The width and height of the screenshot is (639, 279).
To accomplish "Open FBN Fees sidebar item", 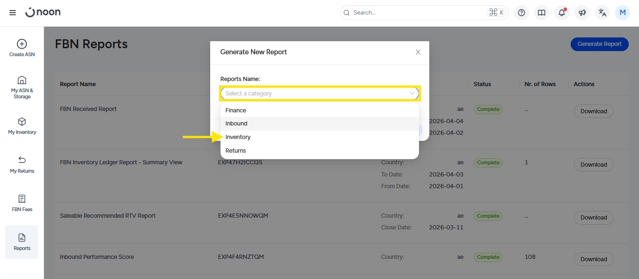I will 22,203.
